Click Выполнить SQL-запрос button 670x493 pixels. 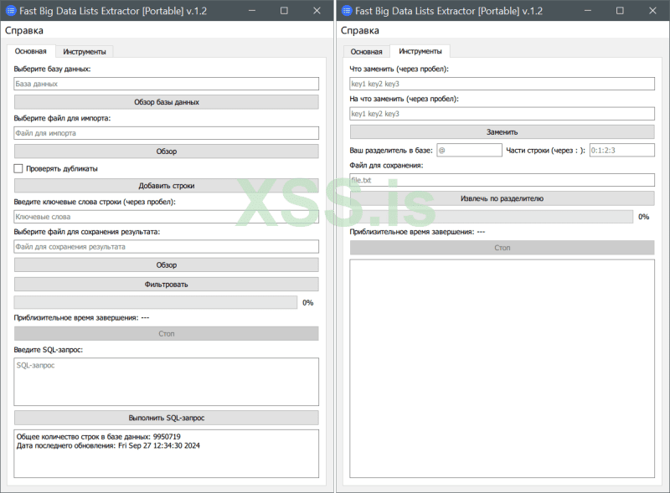[167, 418]
